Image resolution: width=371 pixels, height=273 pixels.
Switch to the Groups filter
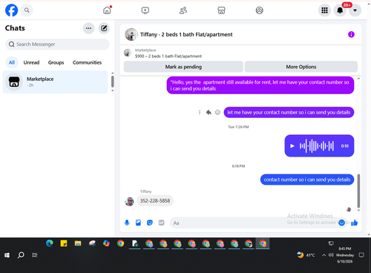click(x=56, y=62)
